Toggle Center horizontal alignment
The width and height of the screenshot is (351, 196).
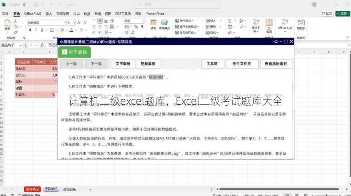point(100,27)
